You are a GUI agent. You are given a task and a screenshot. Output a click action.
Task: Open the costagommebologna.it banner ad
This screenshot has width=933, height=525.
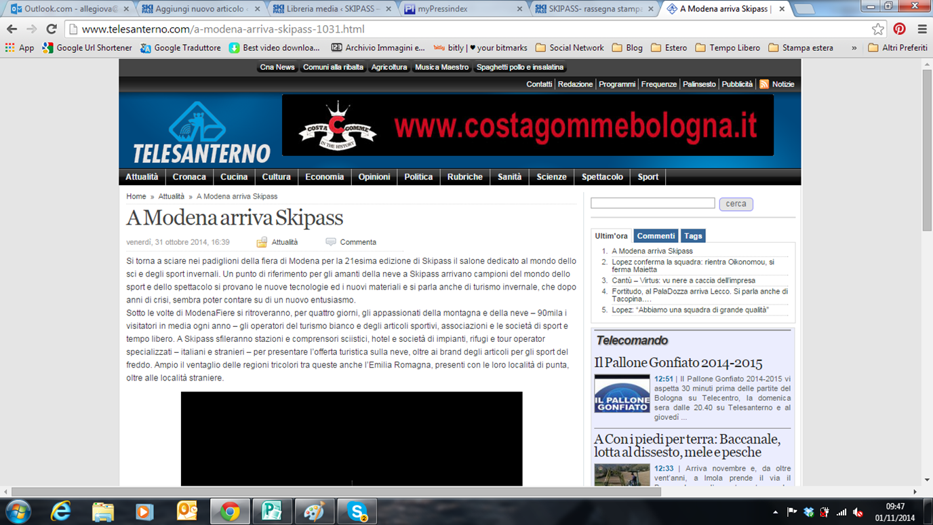click(528, 125)
